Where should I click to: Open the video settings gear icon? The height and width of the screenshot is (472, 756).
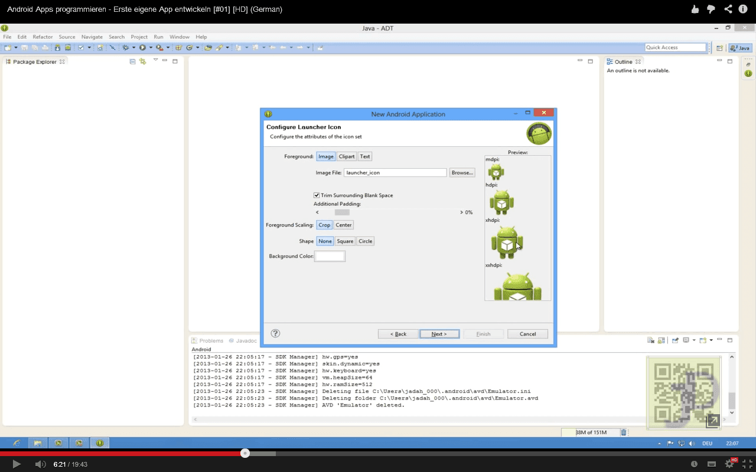click(x=729, y=464)
